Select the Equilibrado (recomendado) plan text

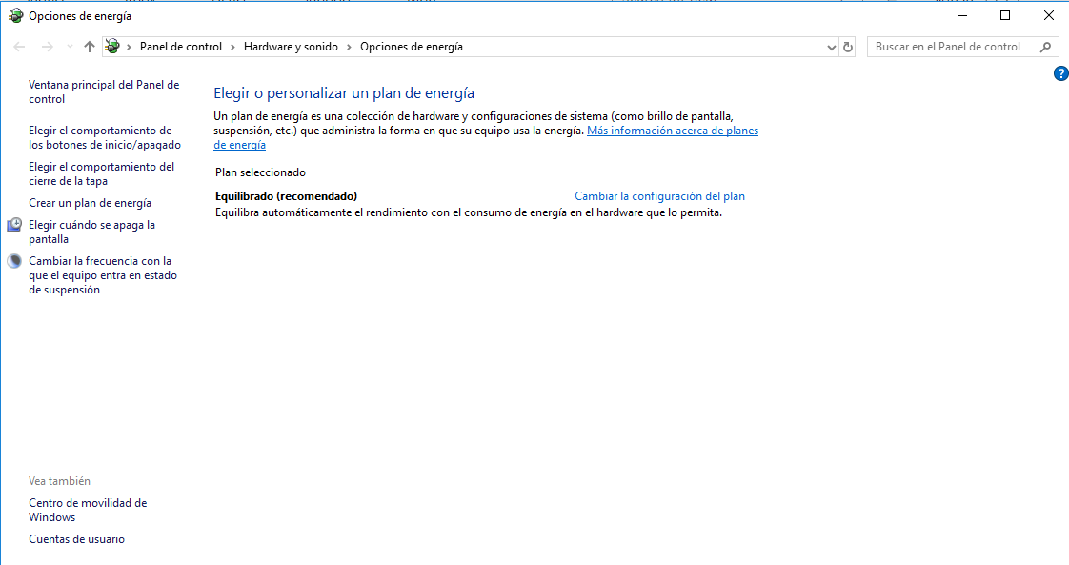tap(287, 195)
